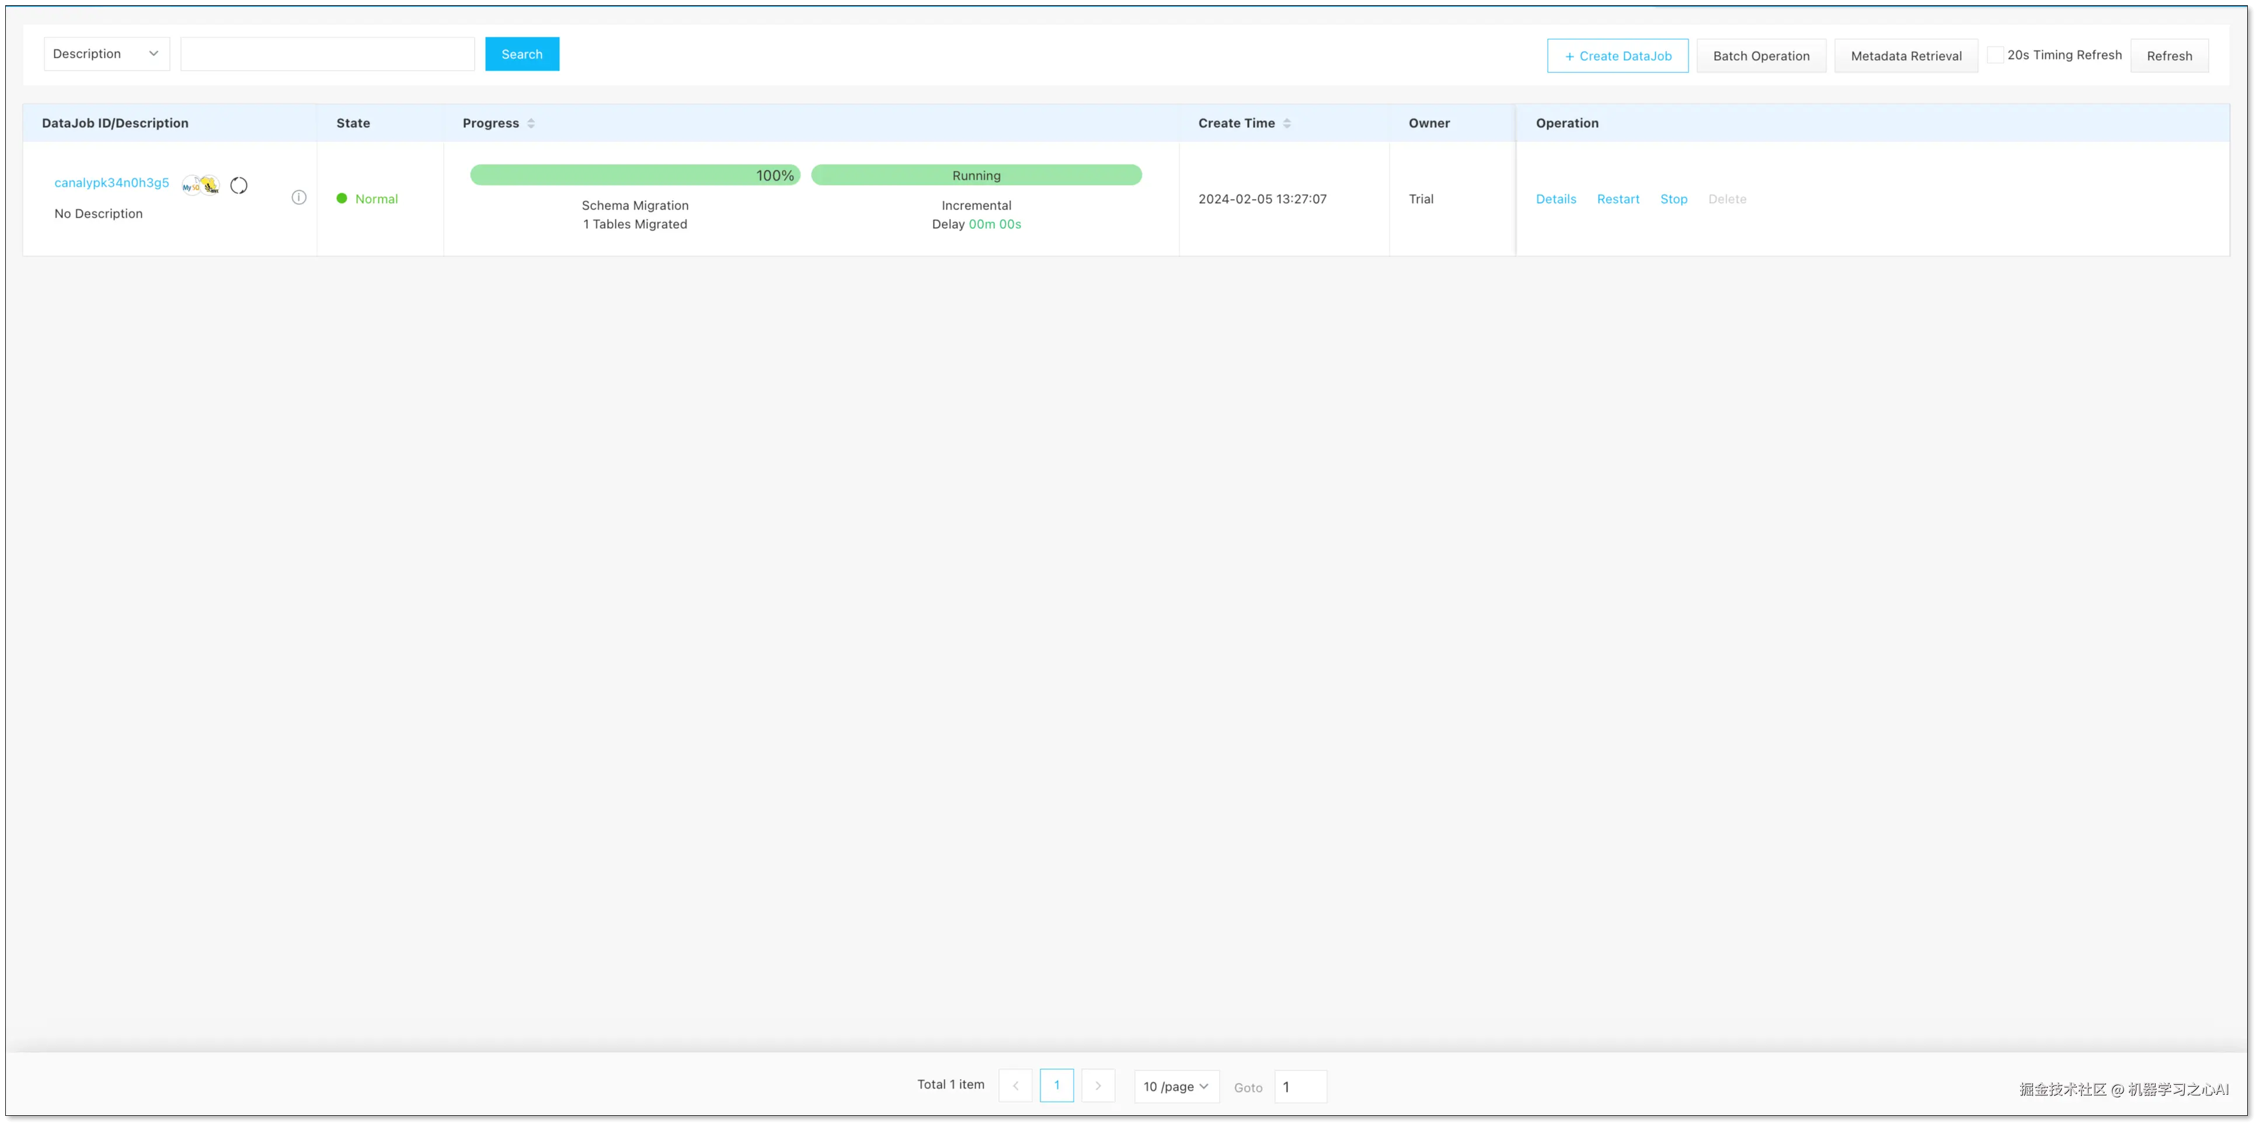This screenshot has height=1124, width=2256.
Task: Sort by the Create Time column arrows
Action: click(1287, 124)
